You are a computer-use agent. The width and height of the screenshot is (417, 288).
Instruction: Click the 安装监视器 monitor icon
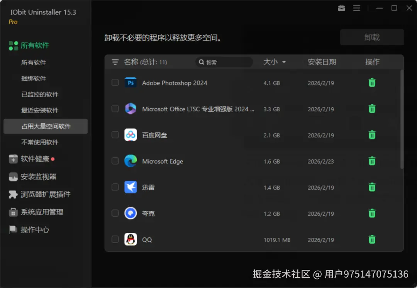click(13, 177)
